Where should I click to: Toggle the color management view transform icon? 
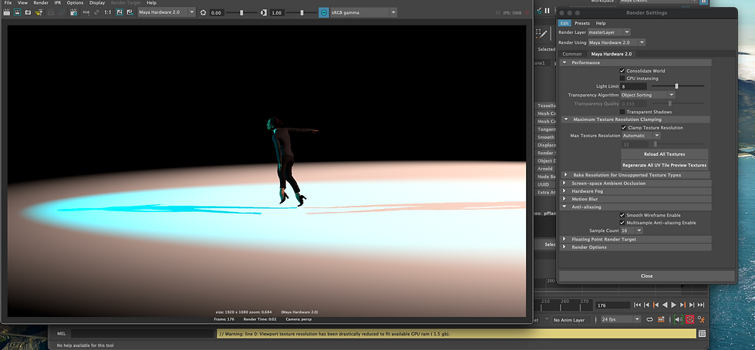pos(324,12)
